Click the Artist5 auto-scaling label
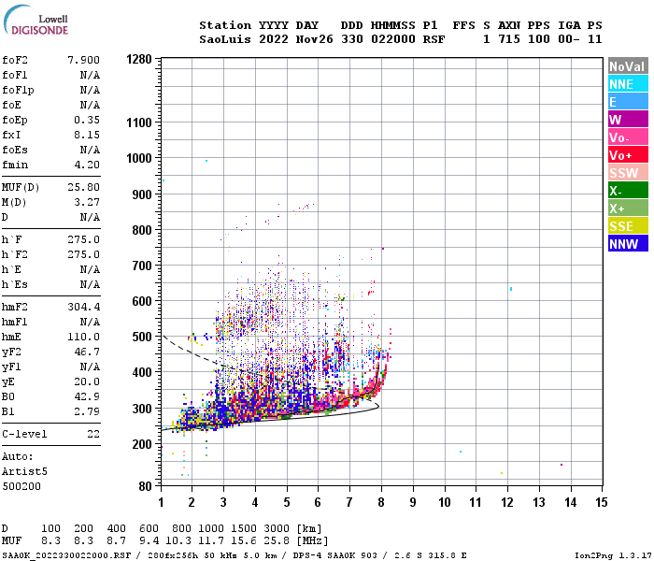The width and height of the screenshot is (654, 561). click(x=24, y=471)
